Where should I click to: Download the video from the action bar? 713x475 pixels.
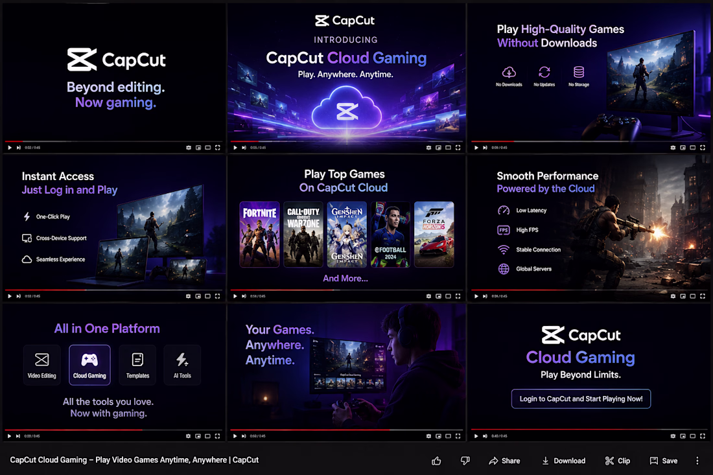(x=563, y=461)
